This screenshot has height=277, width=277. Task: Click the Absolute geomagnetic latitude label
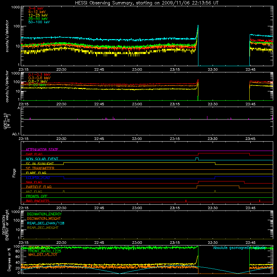(x=239, y=248)
